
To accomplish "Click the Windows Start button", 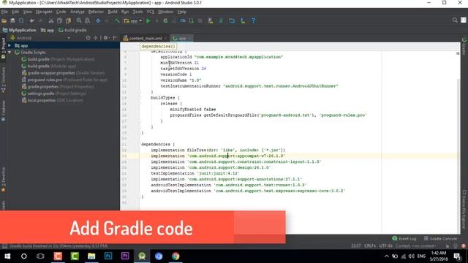I will tap(7, 256).
